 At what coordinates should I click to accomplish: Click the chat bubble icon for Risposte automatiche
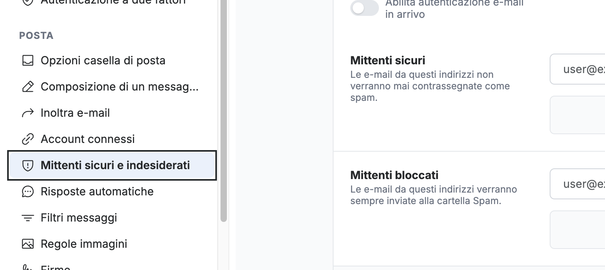27,192
